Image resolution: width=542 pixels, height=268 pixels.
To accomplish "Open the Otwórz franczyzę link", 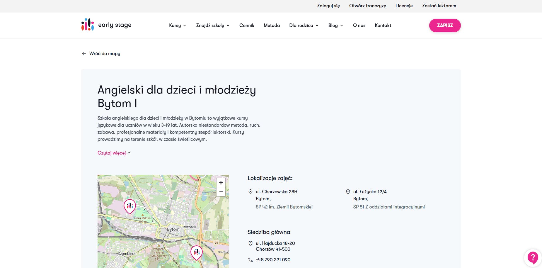I will (x=368, y=6).
